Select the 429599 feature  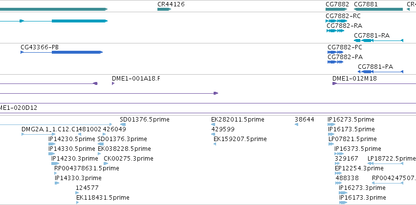pos(213,134)
